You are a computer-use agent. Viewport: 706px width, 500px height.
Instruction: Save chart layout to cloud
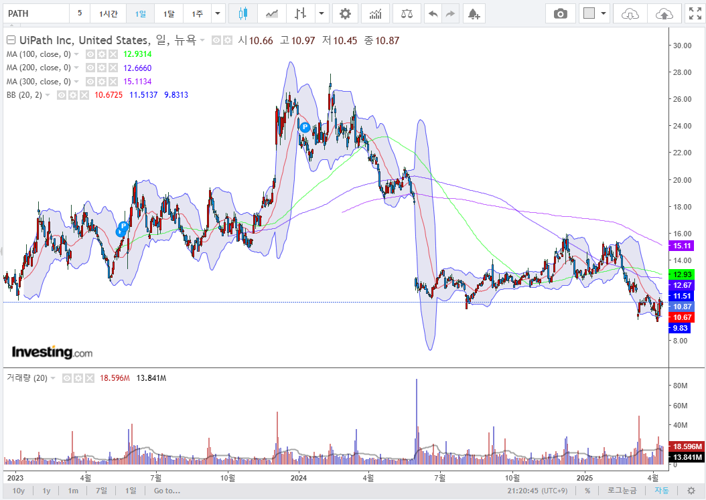[x=664, y=13]
